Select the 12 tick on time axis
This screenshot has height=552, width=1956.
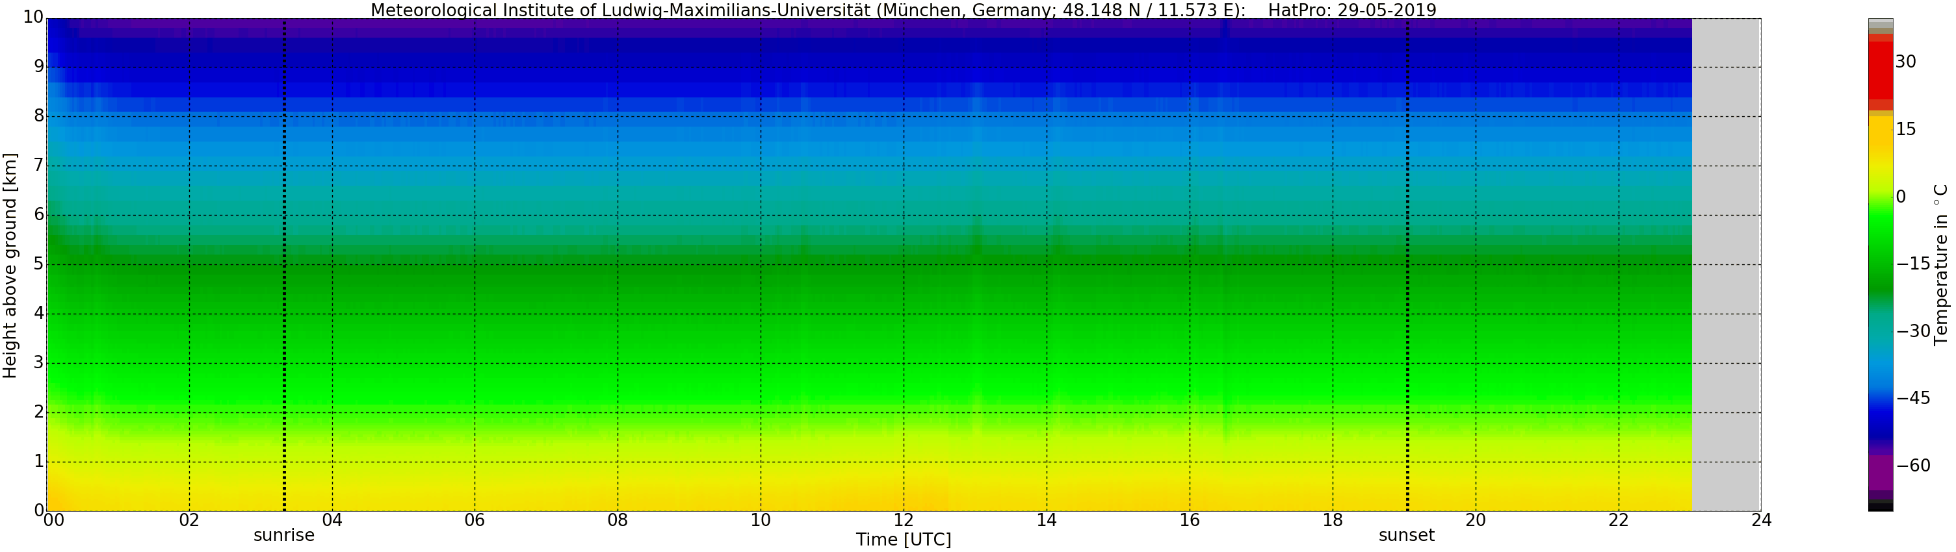[904, 520]
